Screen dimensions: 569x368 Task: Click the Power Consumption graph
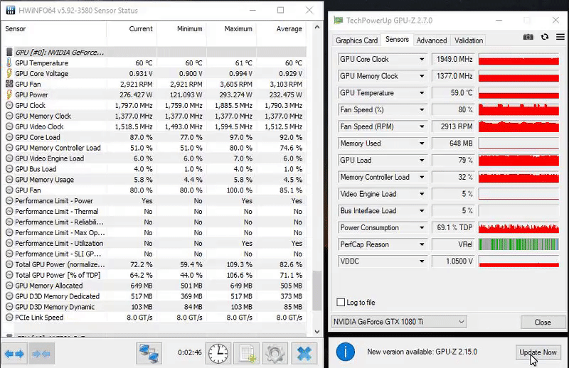[519, 227]
